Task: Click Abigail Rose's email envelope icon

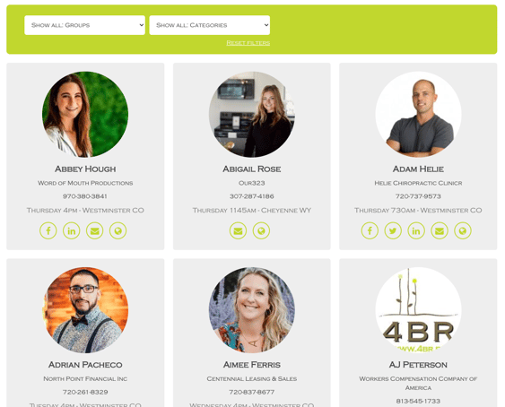Action: pyautogui.click(x=238, y=230)
